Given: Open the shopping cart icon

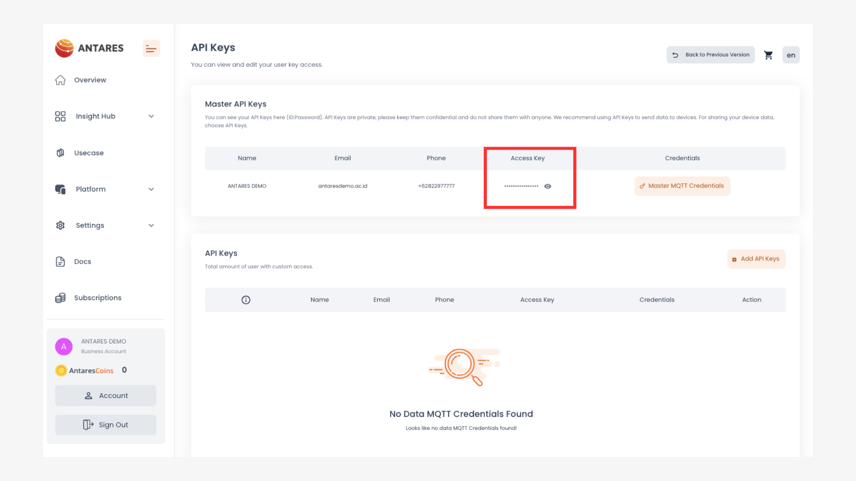Looking at the screenshot, I should tap(768, 55).
